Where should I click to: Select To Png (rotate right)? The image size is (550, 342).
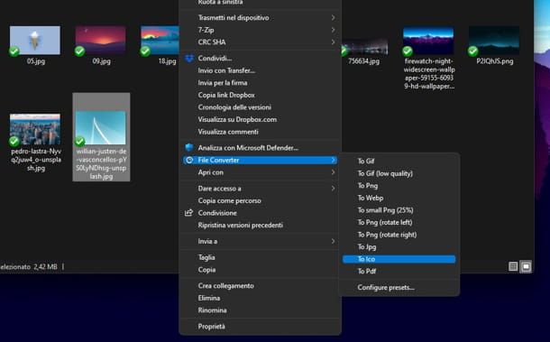pos(399,235)
